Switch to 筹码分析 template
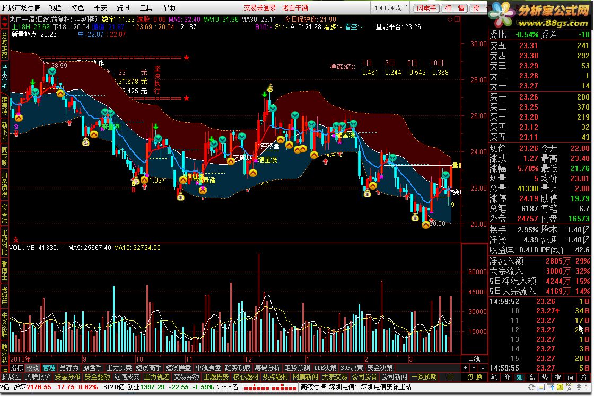594x397 pixels. pos(267,367)
